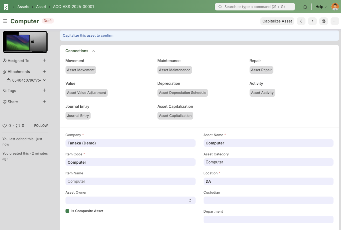Go to previous asset record arrow

[x=301, y=21]
